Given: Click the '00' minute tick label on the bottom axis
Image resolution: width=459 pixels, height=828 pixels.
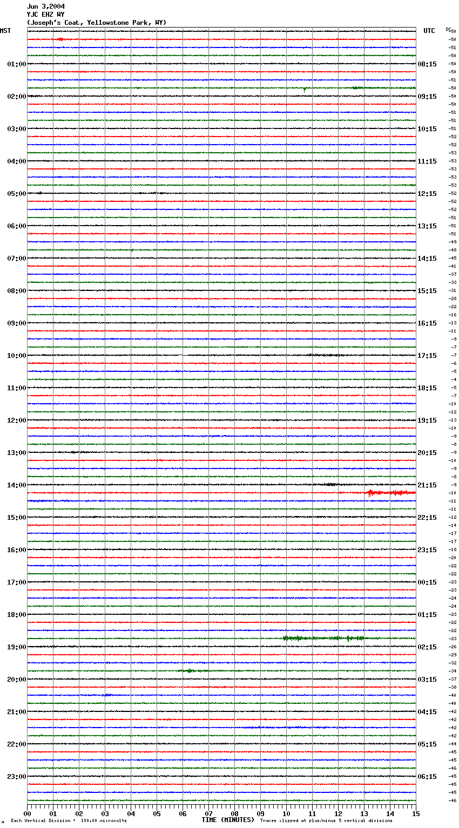Looking at the screenshot, I should coord(27,814).
